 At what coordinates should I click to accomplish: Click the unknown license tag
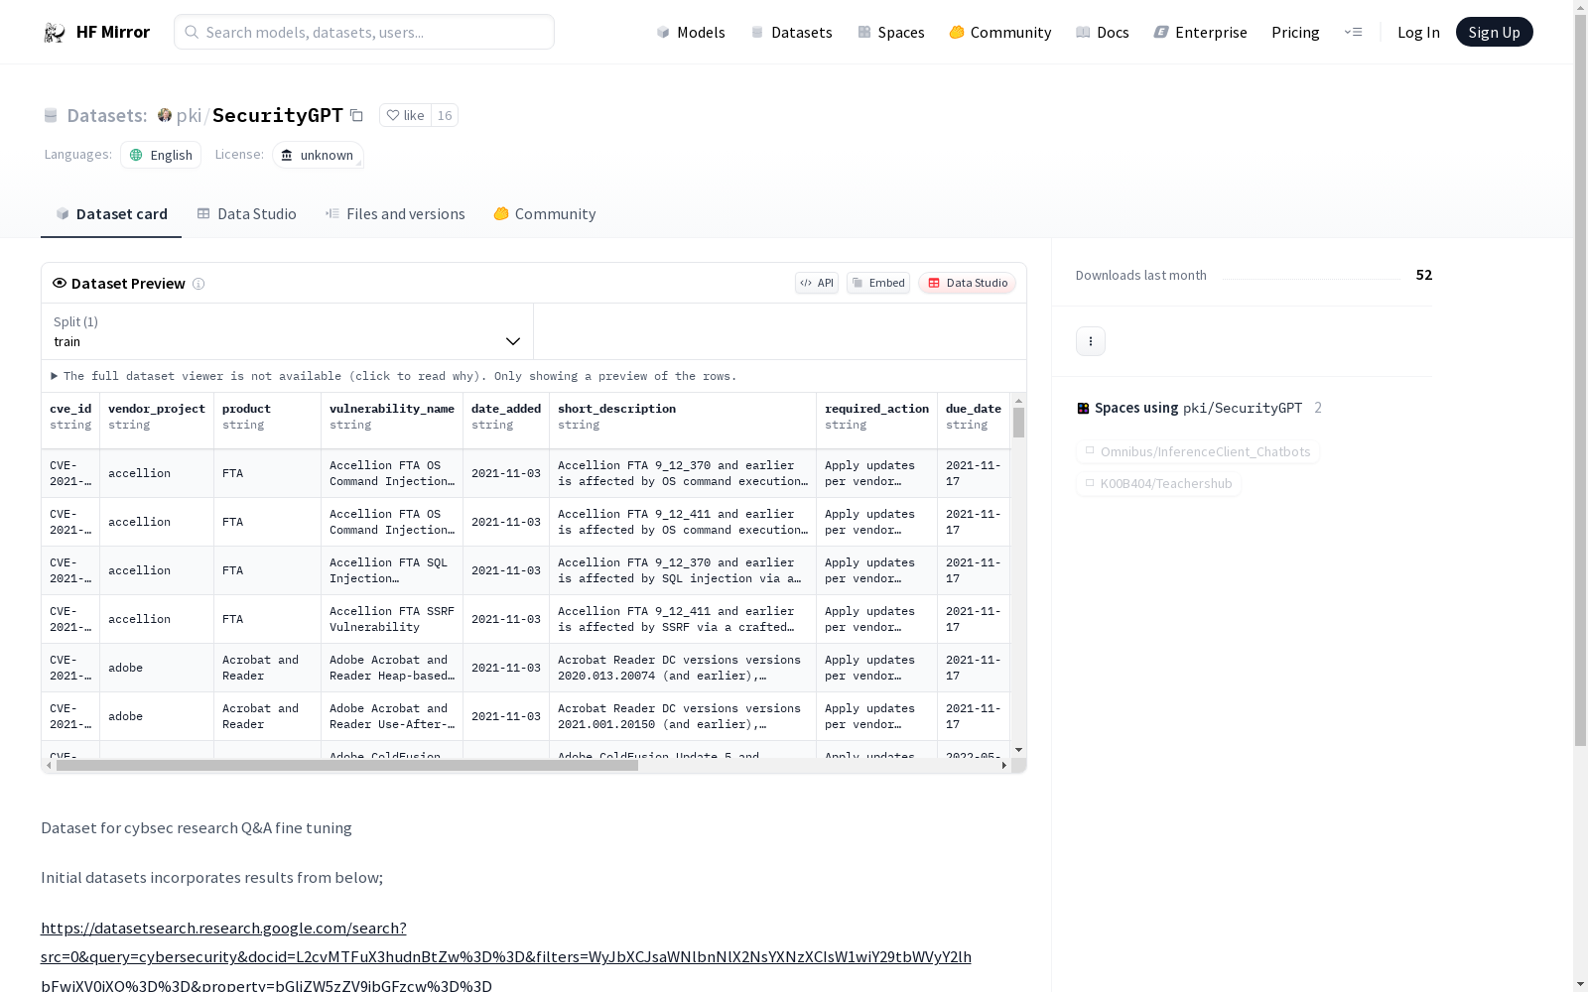[x=318, y=155]
